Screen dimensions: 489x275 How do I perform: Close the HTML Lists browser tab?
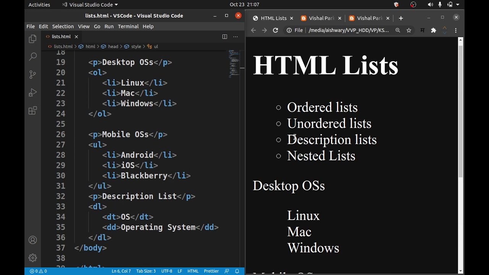291,18
